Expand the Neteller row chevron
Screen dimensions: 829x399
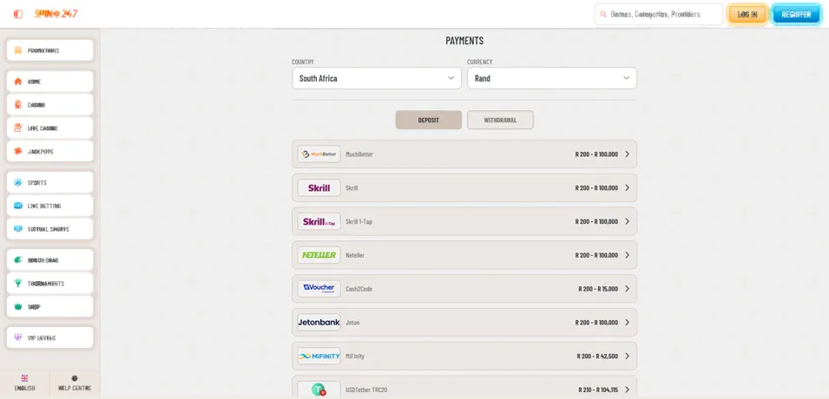click(x=627, y=255)
